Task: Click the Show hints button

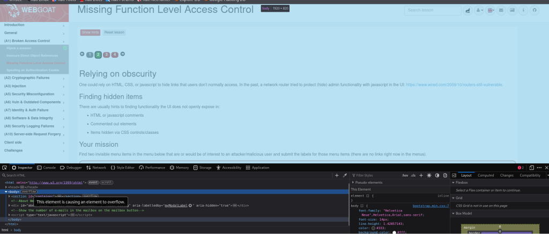Action: pos(90,33)
